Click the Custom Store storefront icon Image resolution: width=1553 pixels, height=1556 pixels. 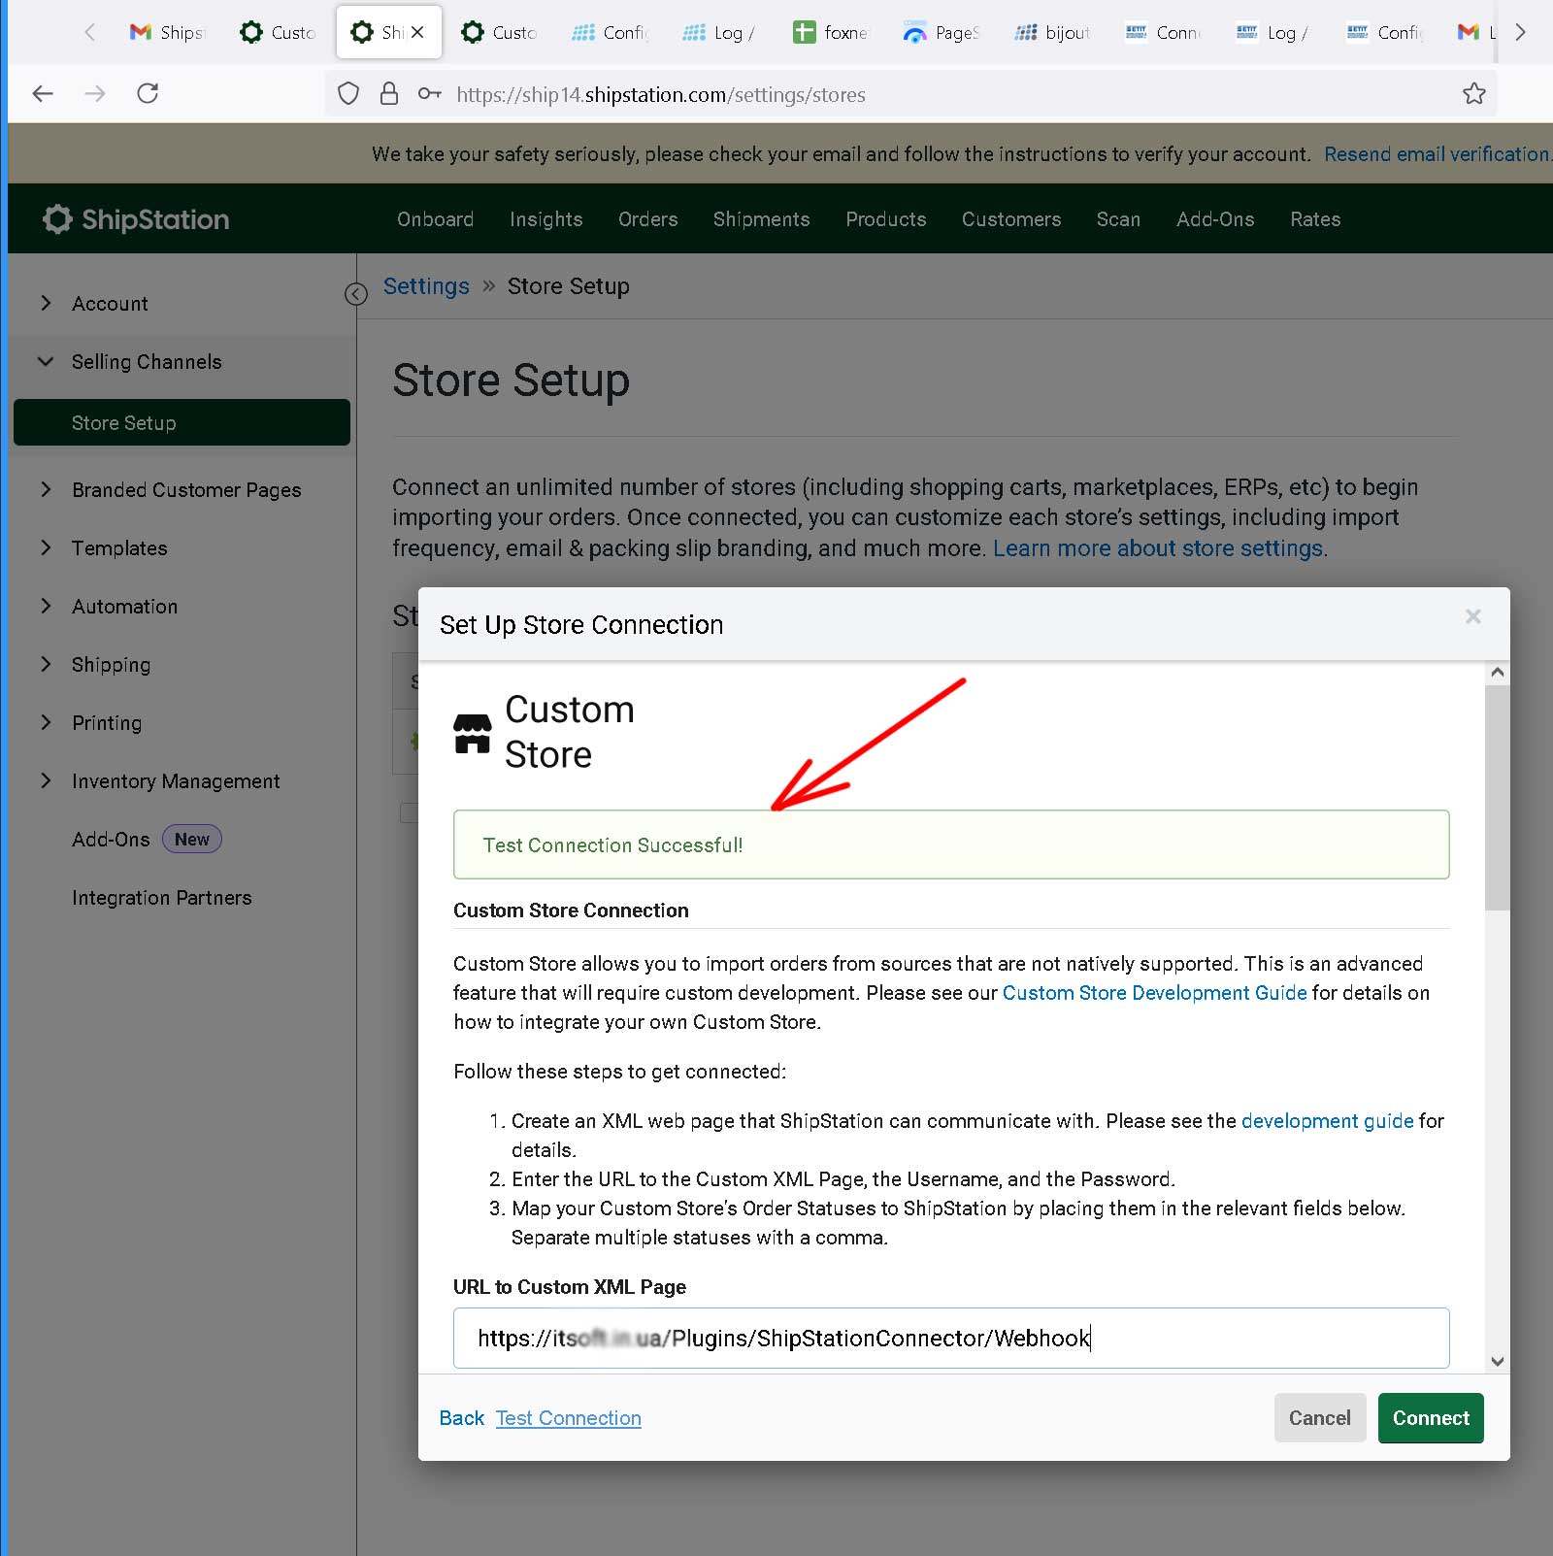point(473,734)
